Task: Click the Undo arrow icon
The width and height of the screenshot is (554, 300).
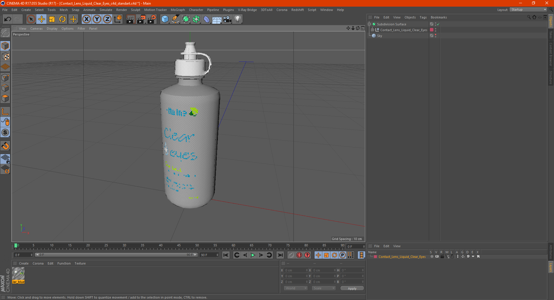Action: click(x=8, y=19)
